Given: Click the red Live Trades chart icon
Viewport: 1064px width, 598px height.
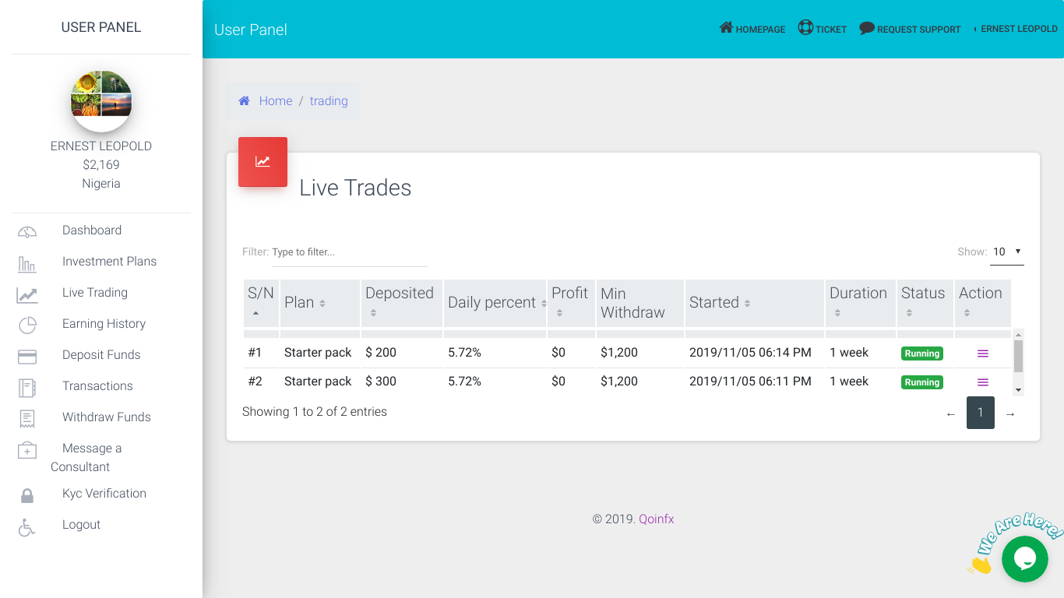Looking at the screenshot, I should pos(262,161).
